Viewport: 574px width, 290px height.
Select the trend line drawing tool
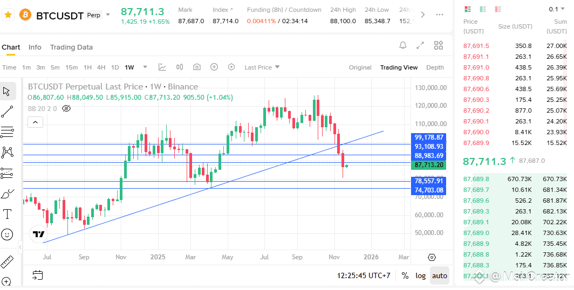tap(8, 112)
